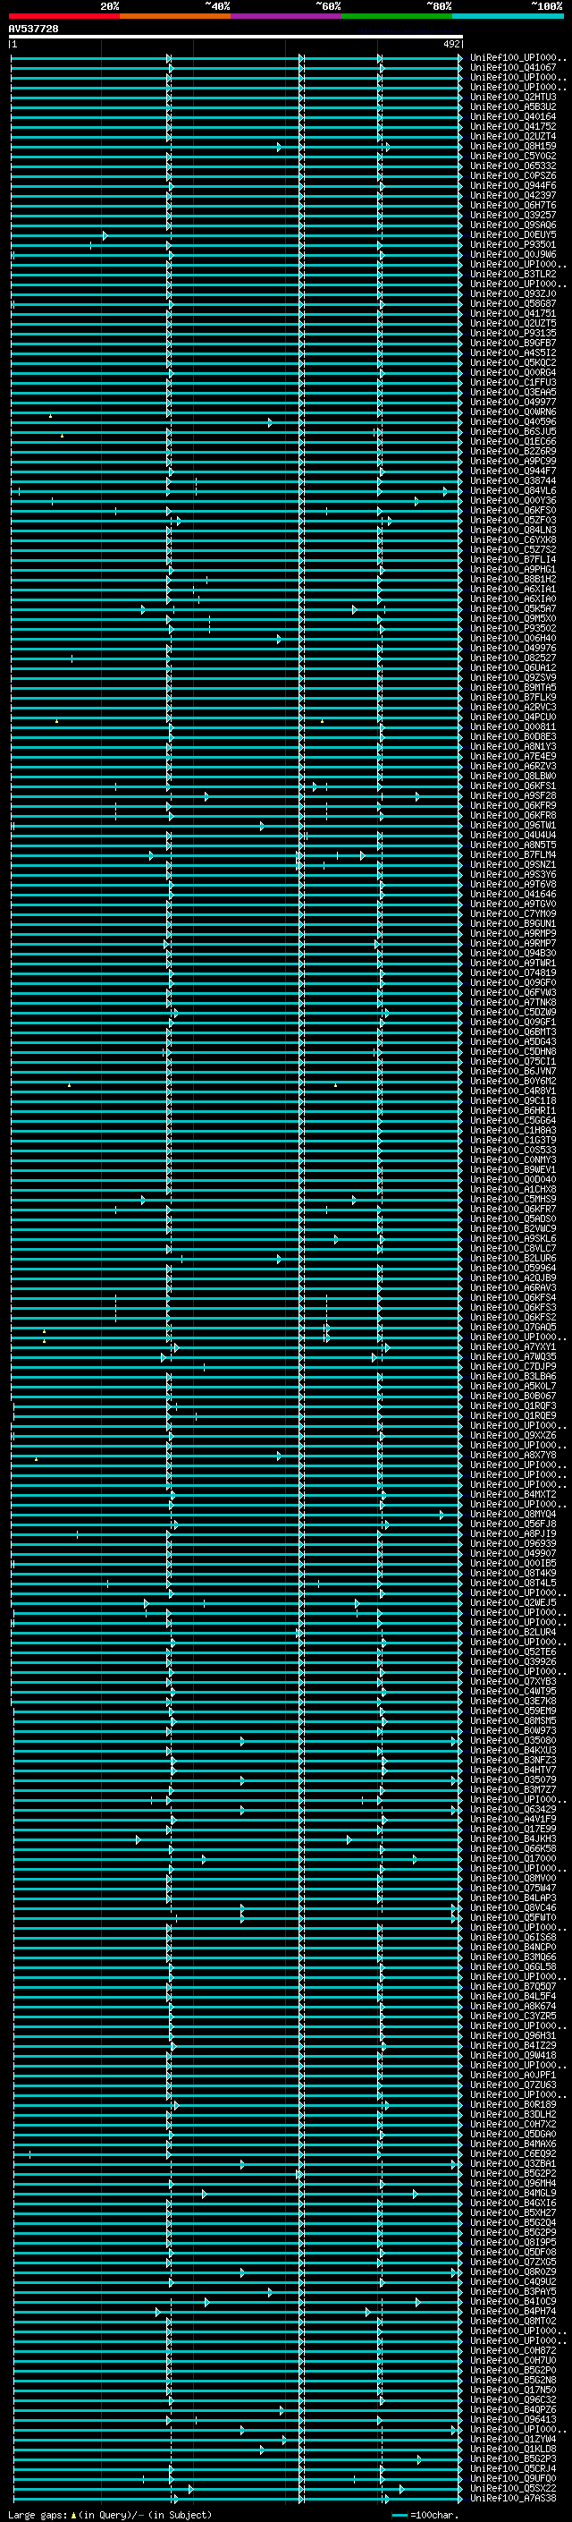Select hit label UniRef100_O74819
The height and width of the screenshot is (2522, 572).
point(513,973)
